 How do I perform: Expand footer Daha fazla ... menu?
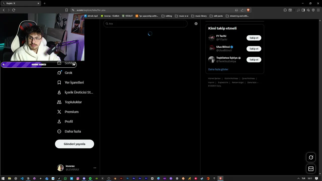pyautogui.click(x=253, y=82)
